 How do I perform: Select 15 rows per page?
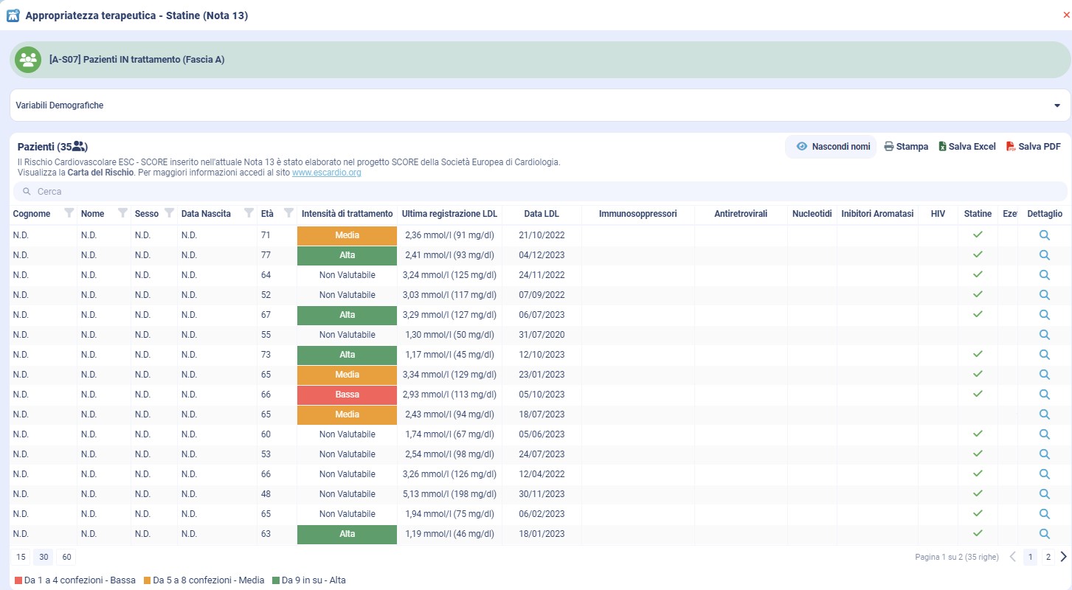(21, 557)
